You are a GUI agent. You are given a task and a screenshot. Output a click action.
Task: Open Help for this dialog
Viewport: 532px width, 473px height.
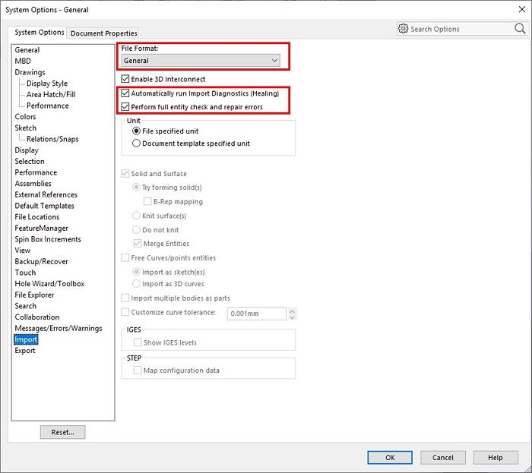pos(495,458)
